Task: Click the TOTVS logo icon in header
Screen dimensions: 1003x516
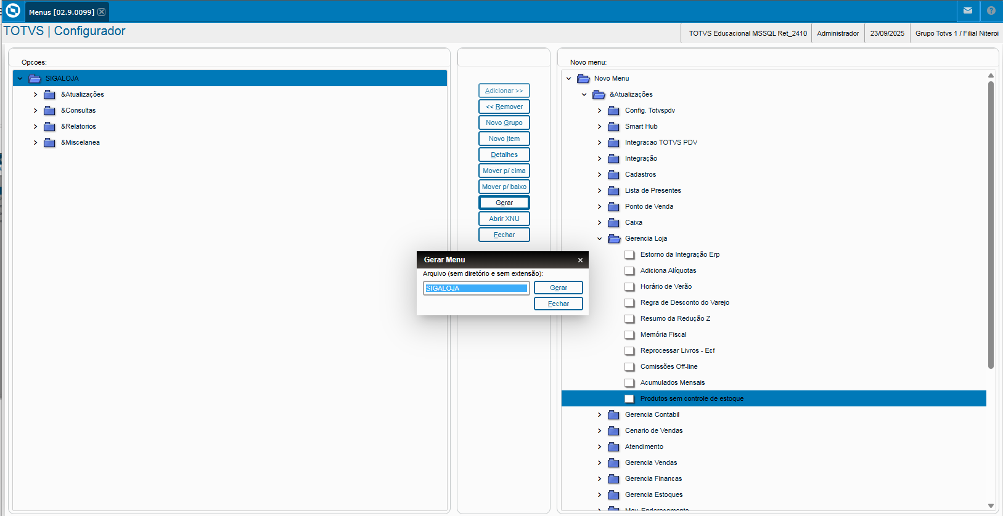Action: point(13,10)
